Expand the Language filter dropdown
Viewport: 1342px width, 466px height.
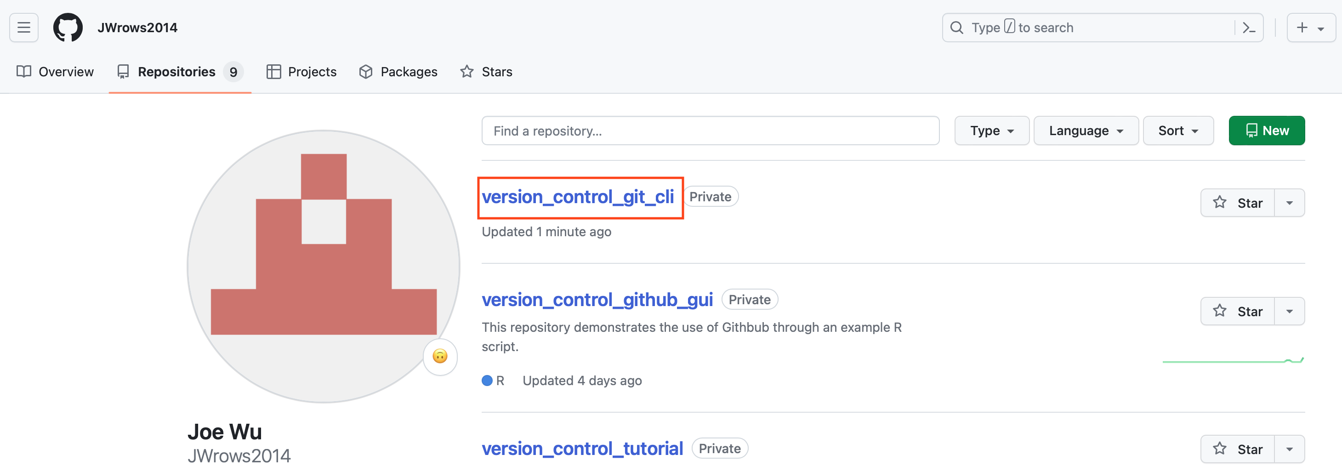coord(1086,131)
